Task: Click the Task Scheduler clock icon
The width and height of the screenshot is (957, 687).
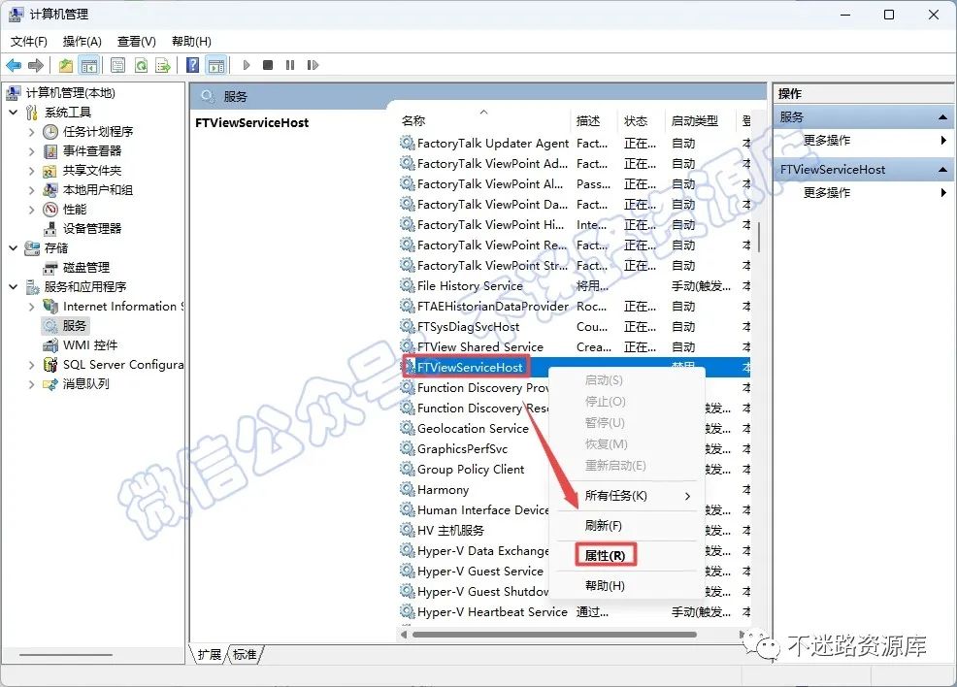Action: [x=50, y=131]
